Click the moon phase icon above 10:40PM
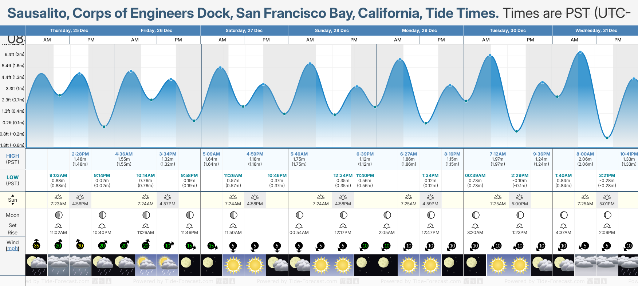 click(x=102, y=215)
